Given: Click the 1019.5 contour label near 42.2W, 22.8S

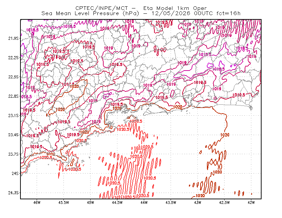Looking at the screenshot, I should (239, 95).
